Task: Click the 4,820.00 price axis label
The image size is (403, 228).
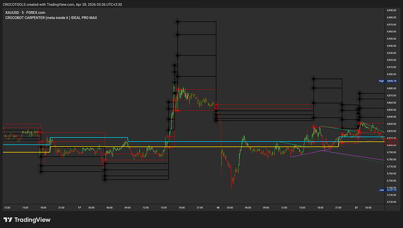Action: pos(391,131)
